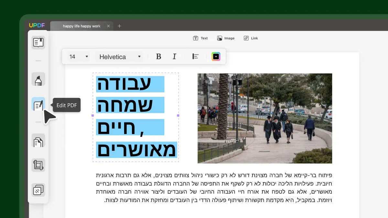The image size is (388, 218).
Task: Open a new tab with plus button
Action: (x=119, y=26)
